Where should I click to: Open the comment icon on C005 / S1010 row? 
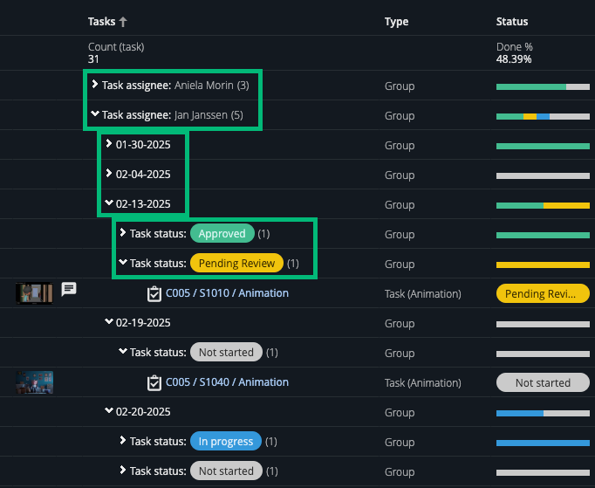click(x=69, y=289)
